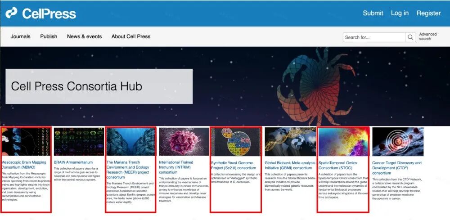The width and height of the screenshot is (450, 220).
Task: Click the Cell Press logo
Action: (40, 13)
